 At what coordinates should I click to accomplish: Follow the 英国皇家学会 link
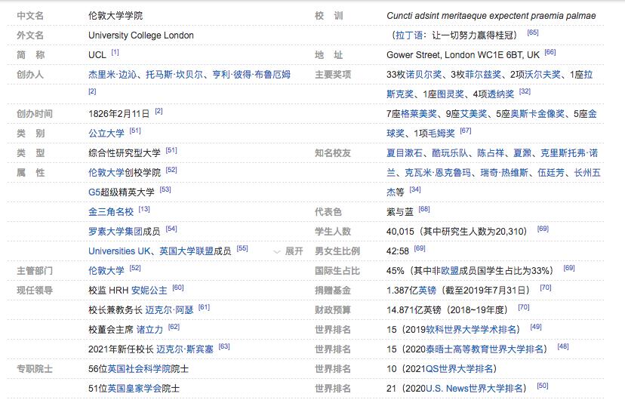click(134, 388)
